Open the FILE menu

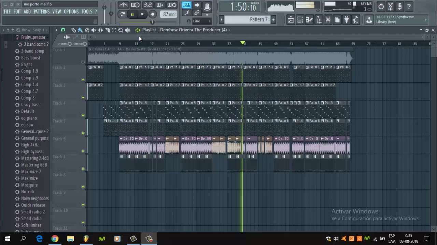(x=7, y=12)
